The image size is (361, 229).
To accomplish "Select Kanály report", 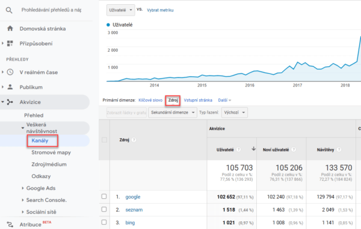I will coord(40,141).
